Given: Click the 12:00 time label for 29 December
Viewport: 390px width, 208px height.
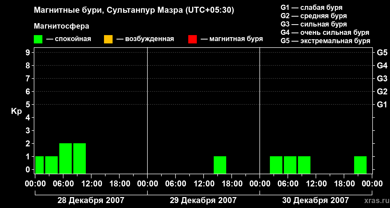Looking at the screenshot, I should click(204, 184).
